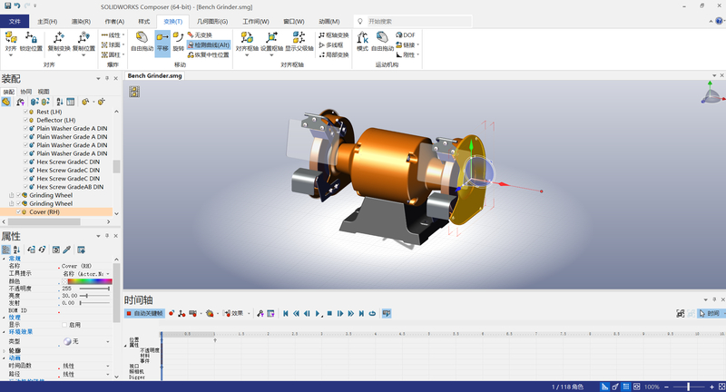Screen dimensions: 726x392
Task: Toggle the Deflector (LH) visibility checkbox
Action: [x=26, y=120]
